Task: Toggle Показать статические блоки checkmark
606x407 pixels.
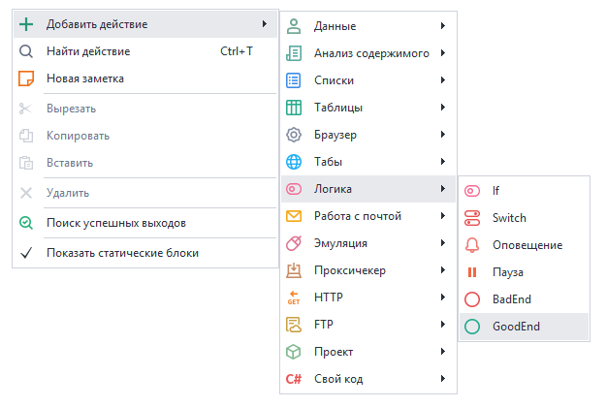Action: click(26, 253)
